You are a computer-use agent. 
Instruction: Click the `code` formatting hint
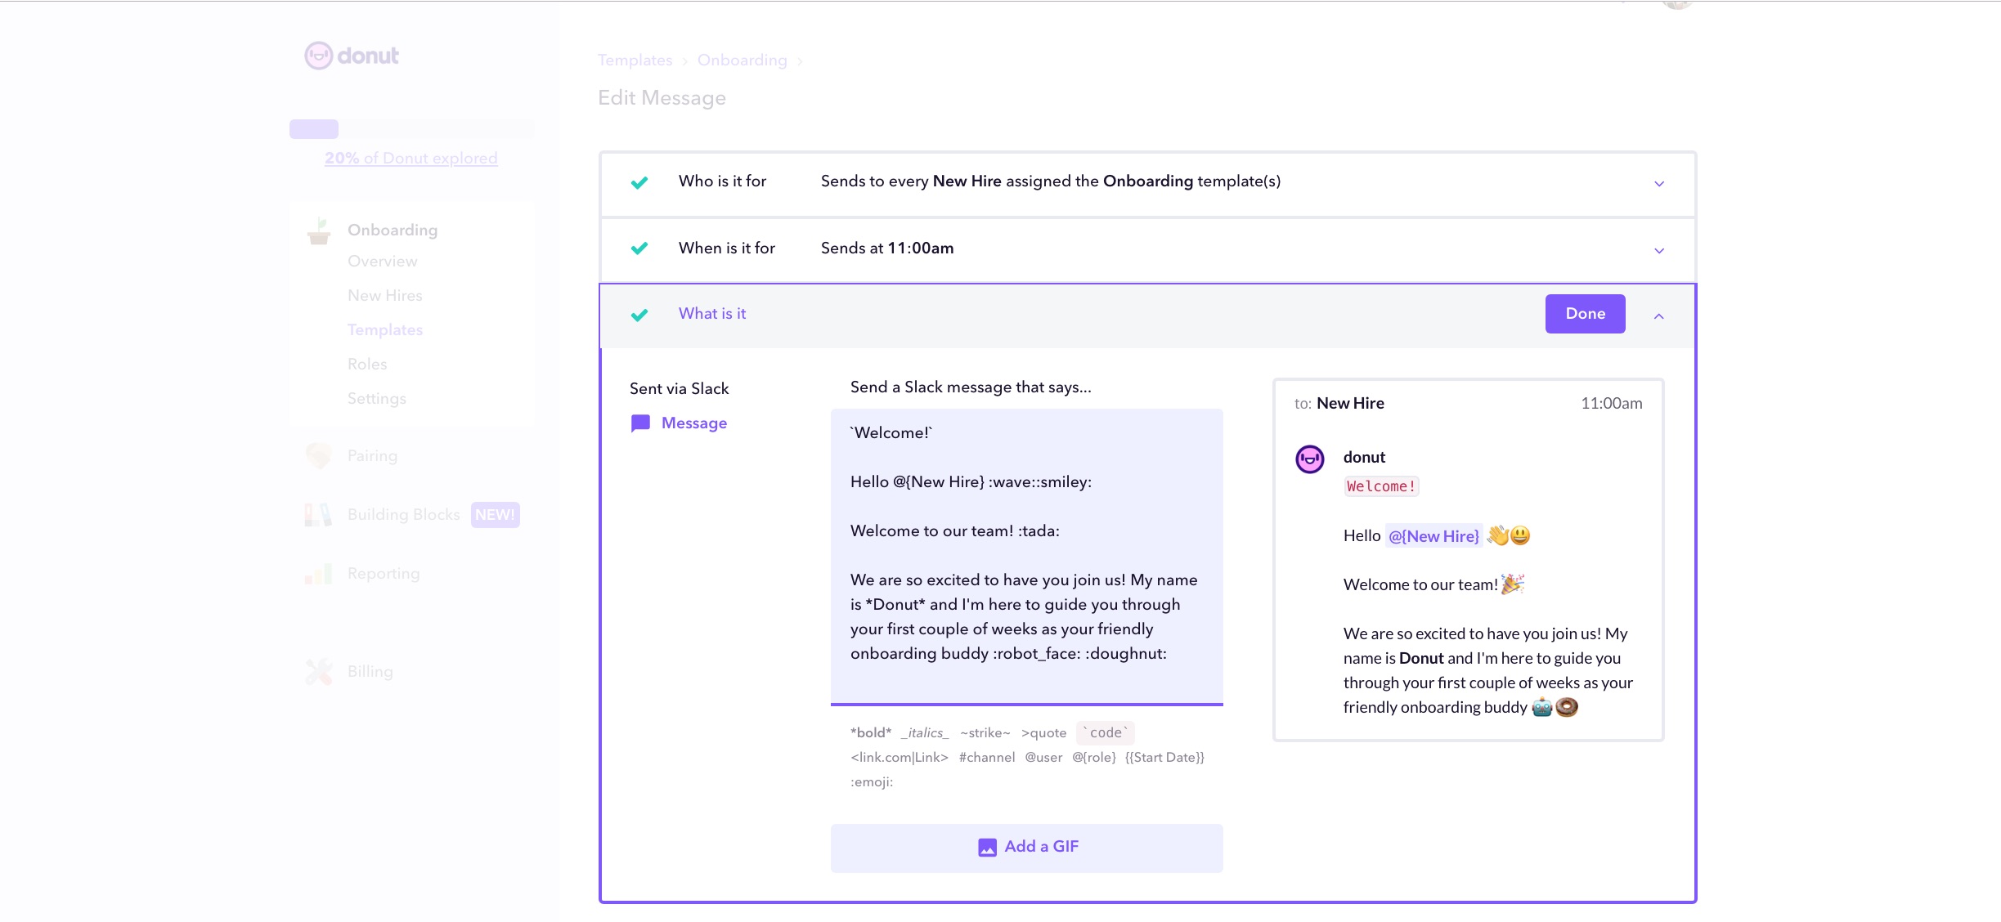tap(1106, 733)
